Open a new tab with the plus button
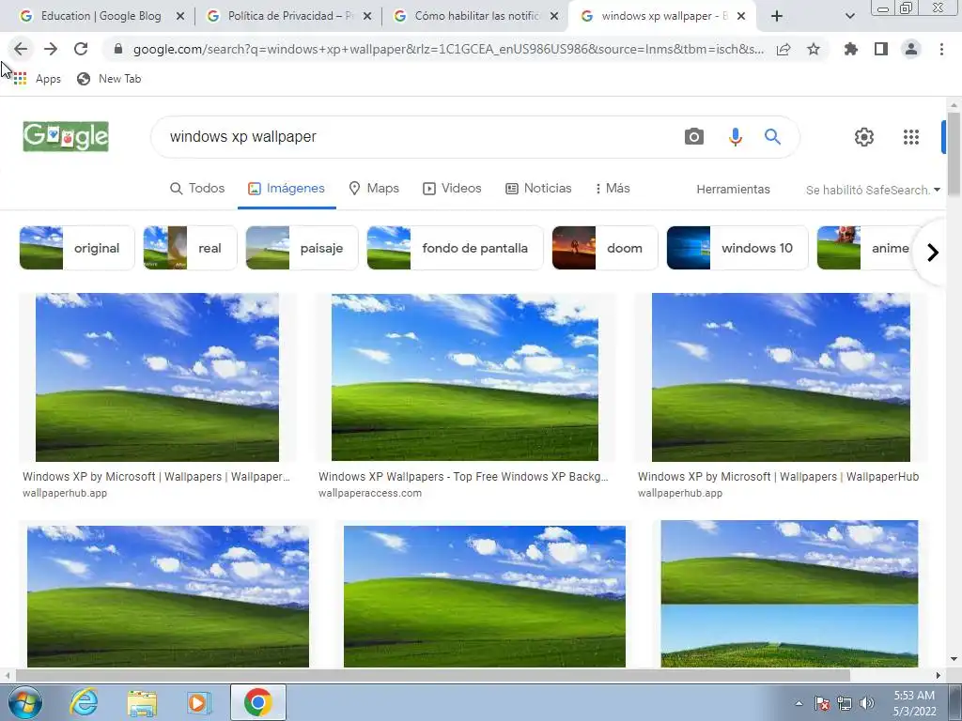This screenshot has width=962, height=721. click(777, 17)
